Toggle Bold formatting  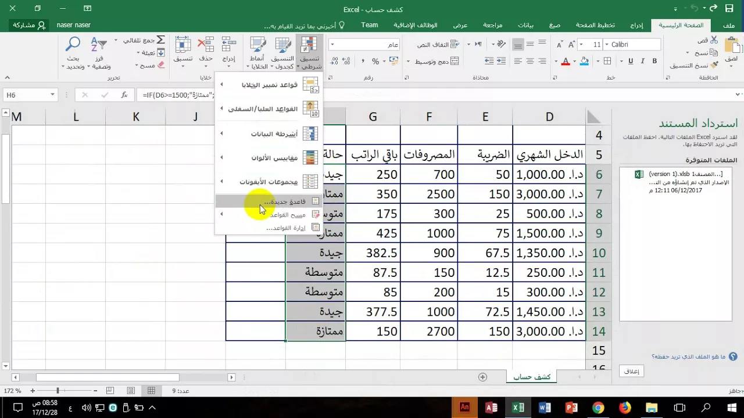click(x=654, y=61)
